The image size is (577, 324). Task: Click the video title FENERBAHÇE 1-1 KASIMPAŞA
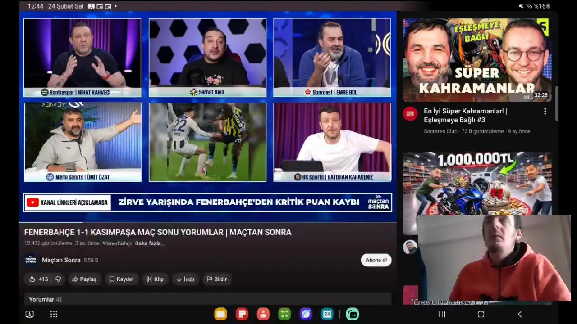[x=158, y=232]
